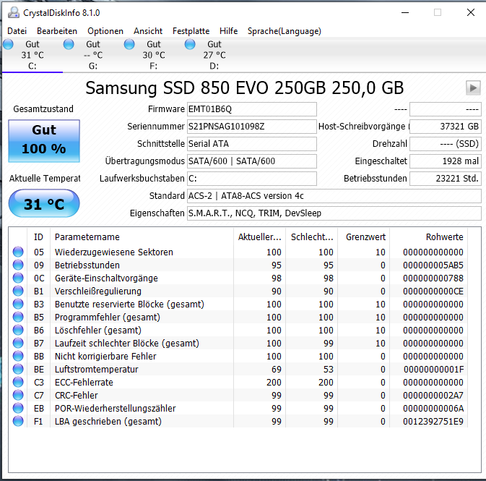486x481 pixels.
Task: Click the status orb for Programmfehler (gesamt)
Action: click(18, 317)
